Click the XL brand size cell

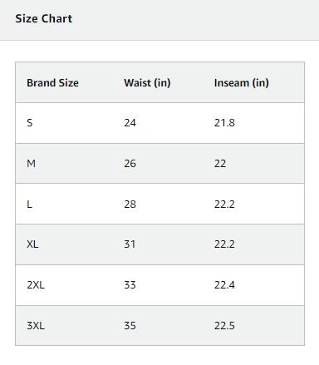click(x=32, y=244)
